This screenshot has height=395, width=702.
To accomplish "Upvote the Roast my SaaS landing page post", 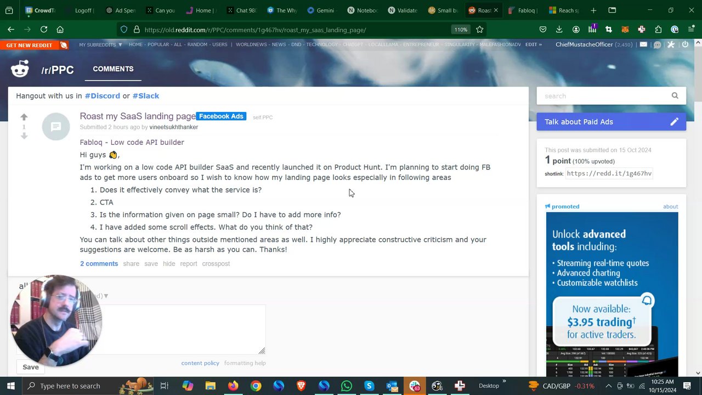I will click(24, 117).
